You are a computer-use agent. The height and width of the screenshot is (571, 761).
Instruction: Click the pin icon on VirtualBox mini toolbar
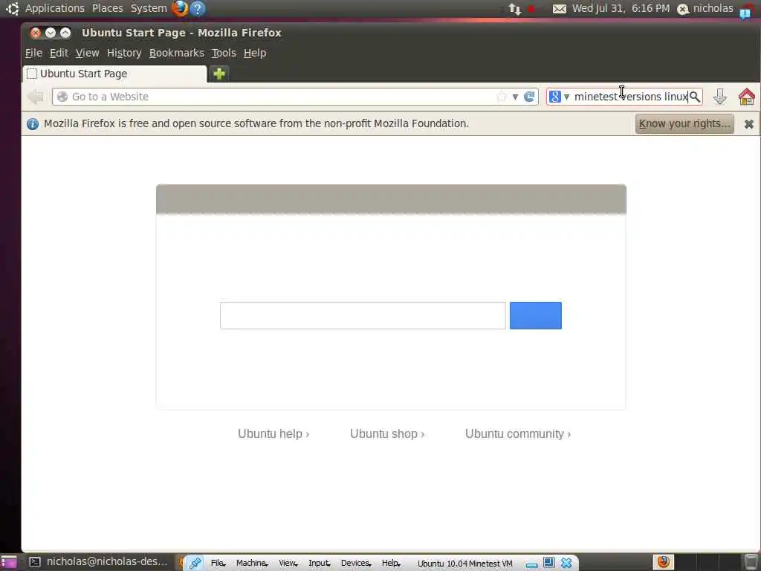pos(195,564)
